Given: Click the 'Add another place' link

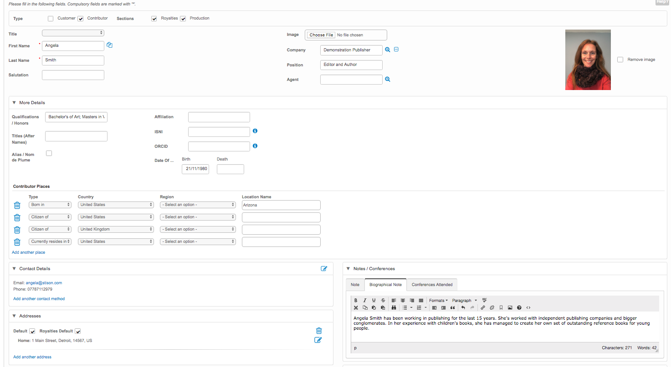Looking at the screenshot, I should click(29, 252).
